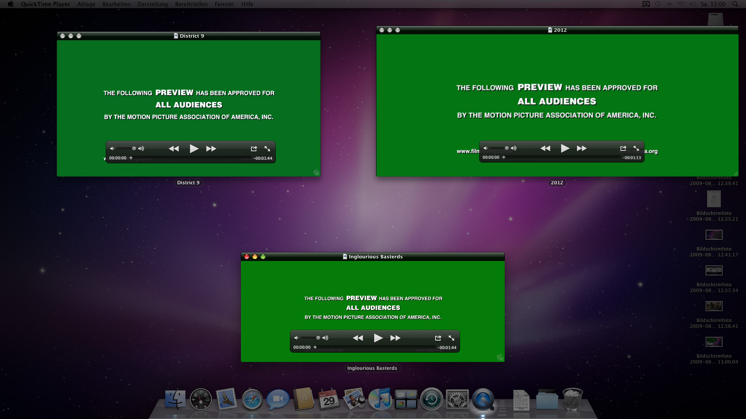Viewport: 746px width, 419px height.
Task: Click the Time Machine menu bar icon
Action: tap(658, 4)
